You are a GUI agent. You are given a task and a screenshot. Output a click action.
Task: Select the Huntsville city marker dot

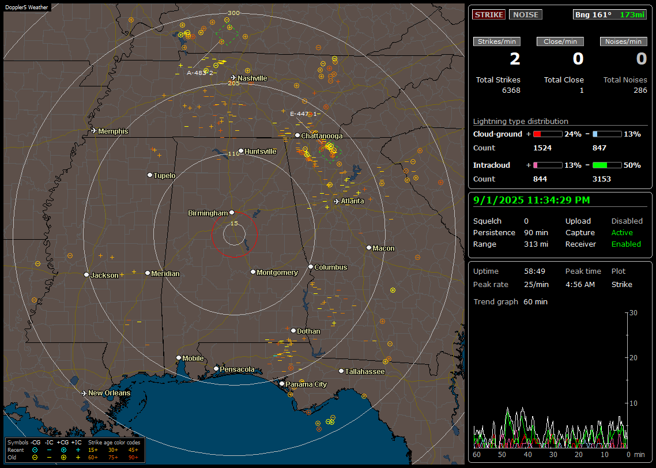click(241, 151)
